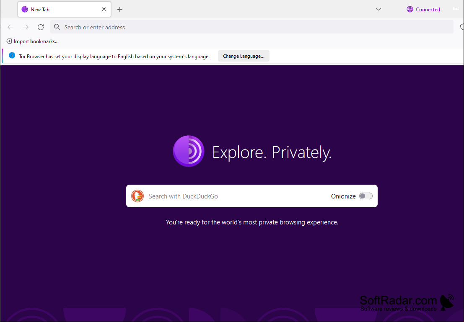This screenshot has width=464, height=322.
Task: Click the 'Explore. Privately.' heading text
Action: click(272, 152)
